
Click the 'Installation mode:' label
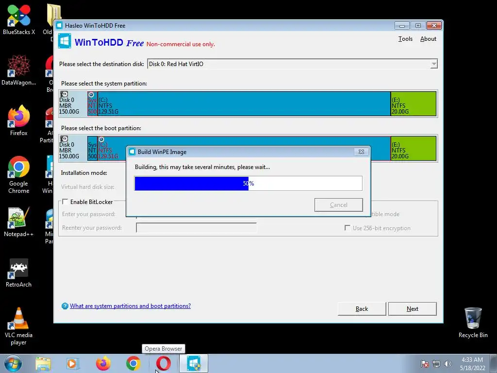point(84,173)
